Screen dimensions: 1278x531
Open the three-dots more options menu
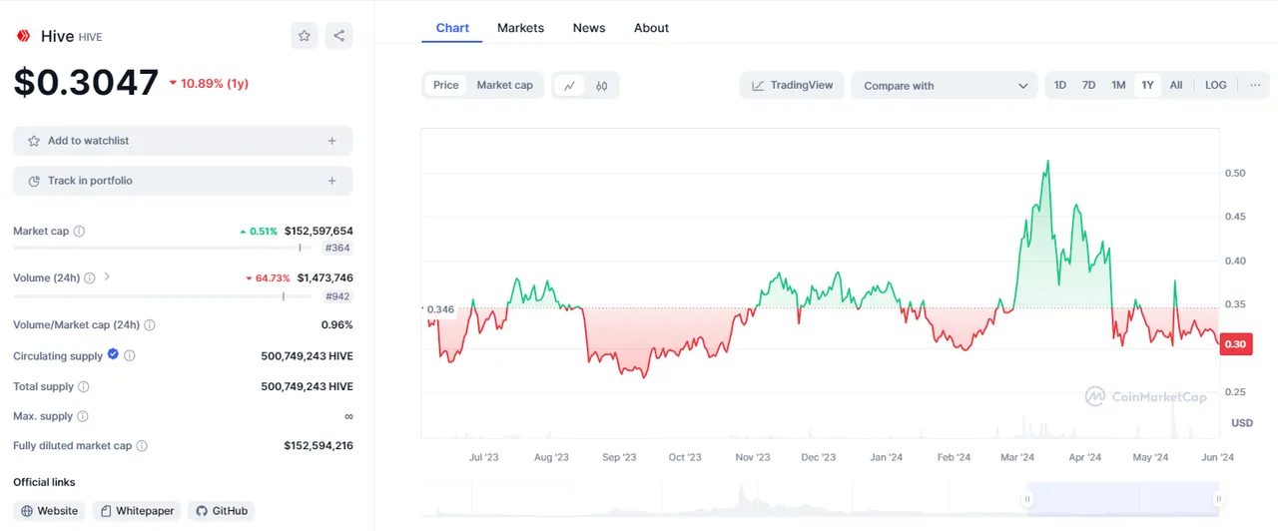click(x=1255, y=85)
